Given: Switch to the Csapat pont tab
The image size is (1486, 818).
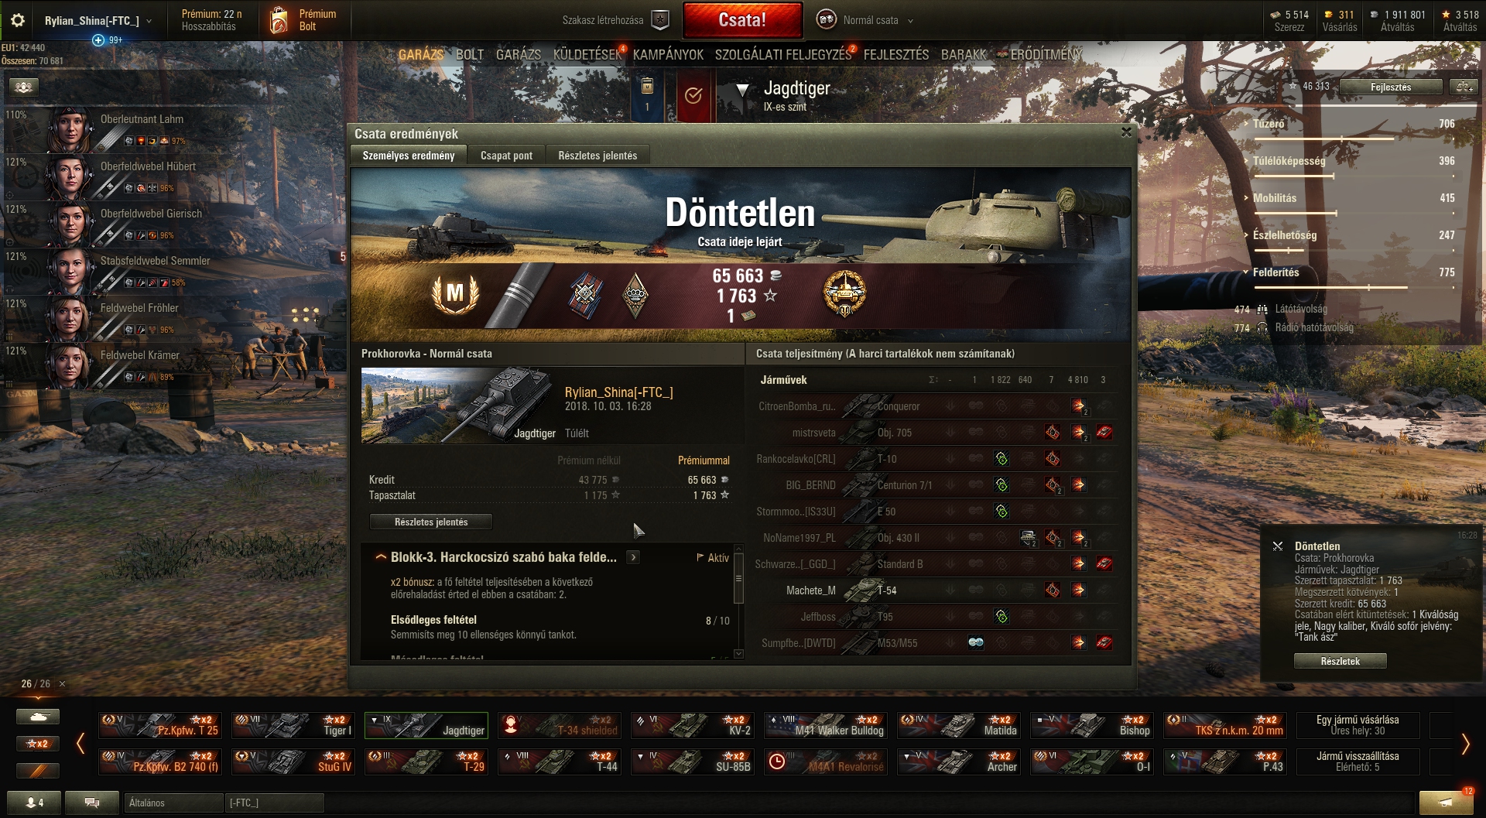Looking at the screenshot, I should [506, 156].
